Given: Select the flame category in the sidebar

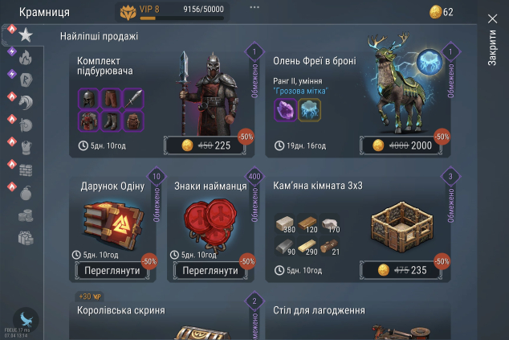Looking at the screenshot, I should [x=26, y=58].
